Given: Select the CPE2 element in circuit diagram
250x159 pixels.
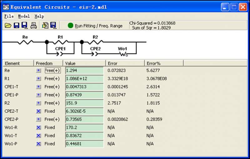Looking at the screenshot, I should click(95, 54).
